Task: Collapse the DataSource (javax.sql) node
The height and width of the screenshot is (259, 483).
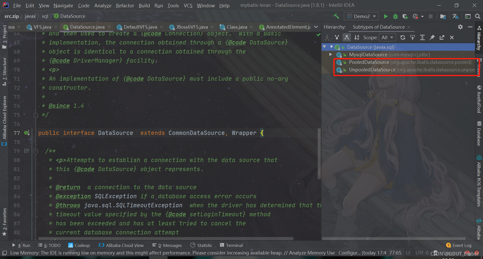Action: point(325,47)
